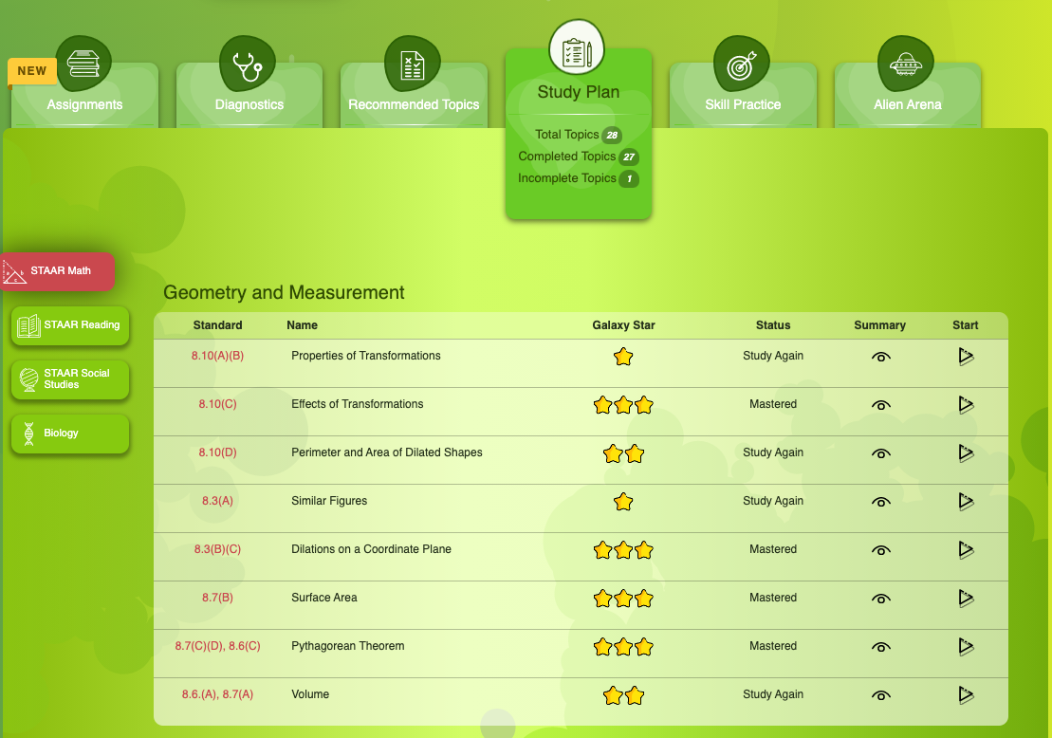Click the Study Plan clipboard icon
1052x738 pixels.
pyautogui.click(x=577, y=47)
